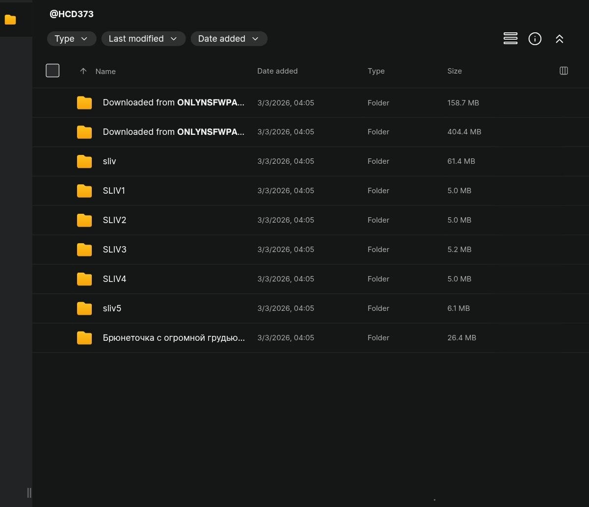
Task: Open the info details panel icon
Action: 535,39
